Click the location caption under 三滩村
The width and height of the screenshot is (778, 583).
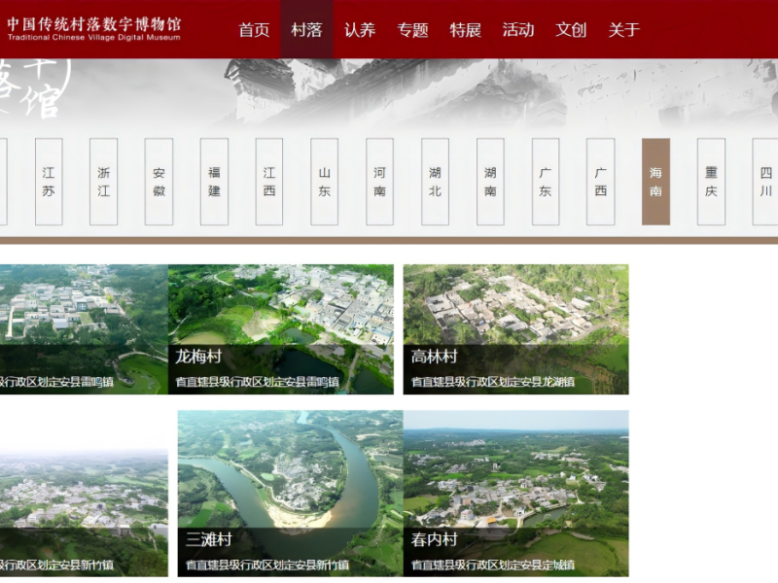click(266, 565)
